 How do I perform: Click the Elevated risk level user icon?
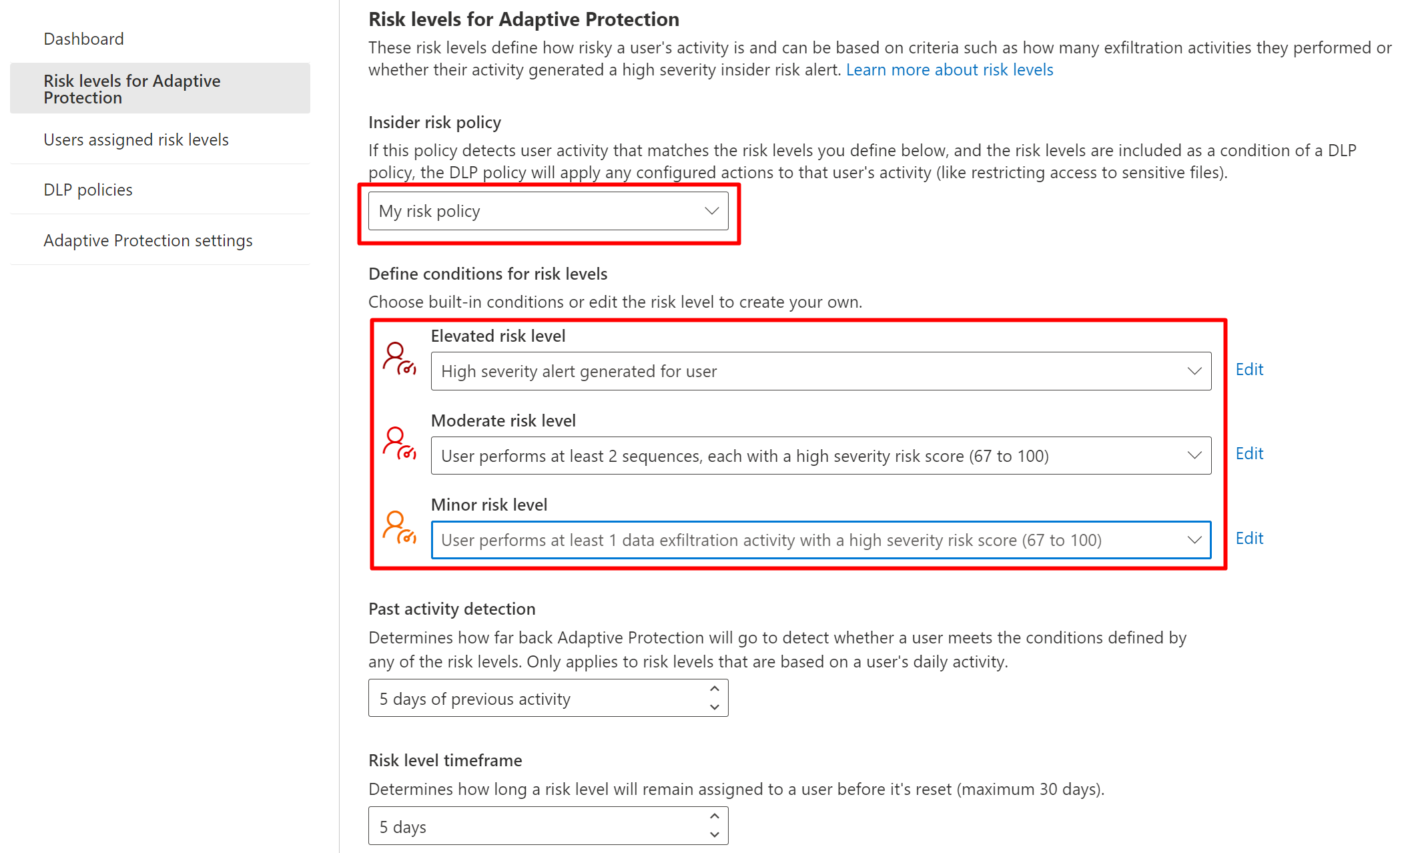pos(399,358)
